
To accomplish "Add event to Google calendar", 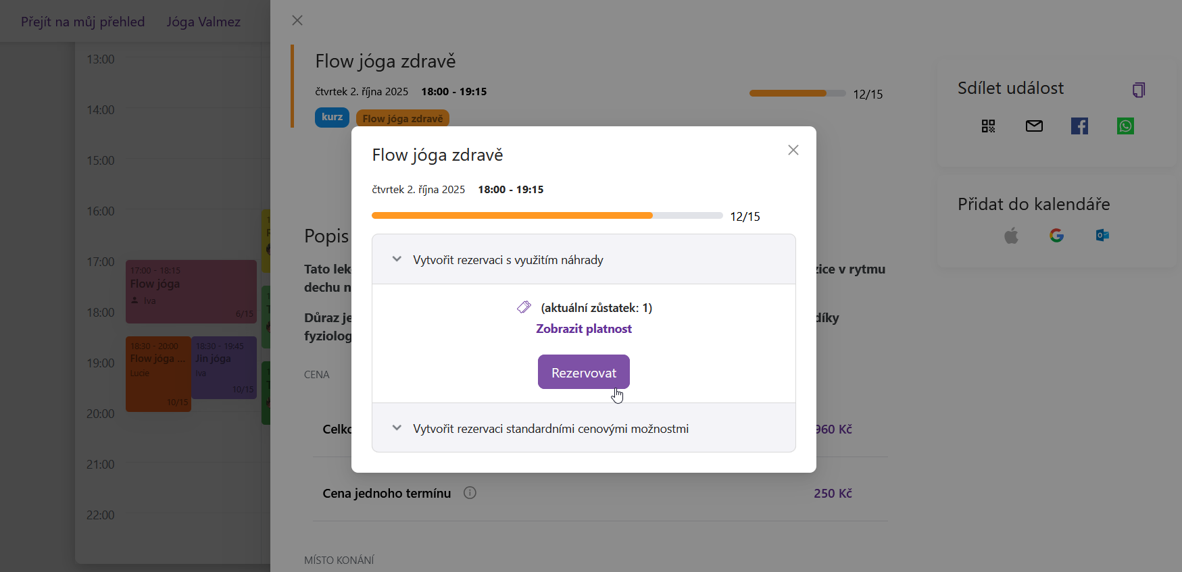I will pos(1056,236).
